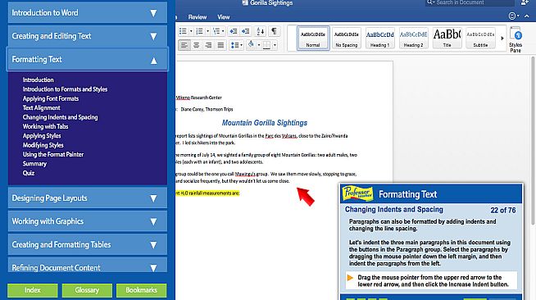Click the Increase Indent button

(x=245, y=31)
